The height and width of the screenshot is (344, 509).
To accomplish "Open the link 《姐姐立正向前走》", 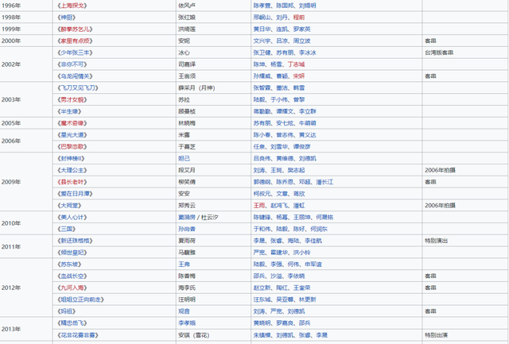I will 80,300.
